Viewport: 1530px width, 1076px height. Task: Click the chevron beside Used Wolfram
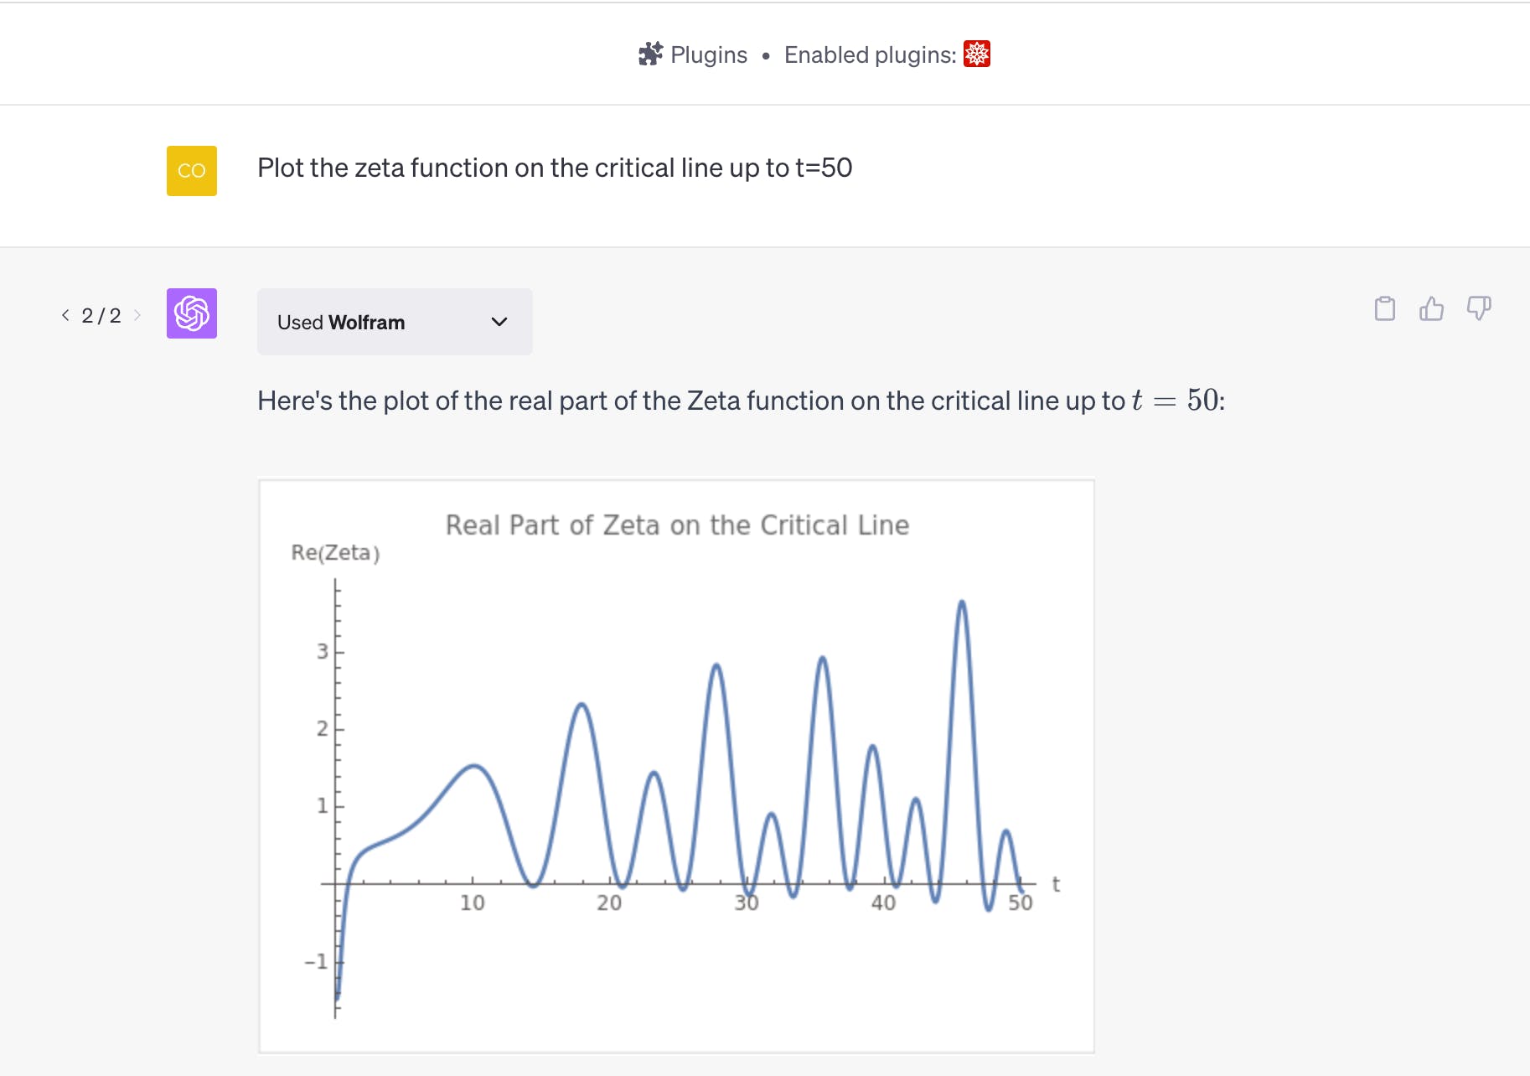(499, 322)
